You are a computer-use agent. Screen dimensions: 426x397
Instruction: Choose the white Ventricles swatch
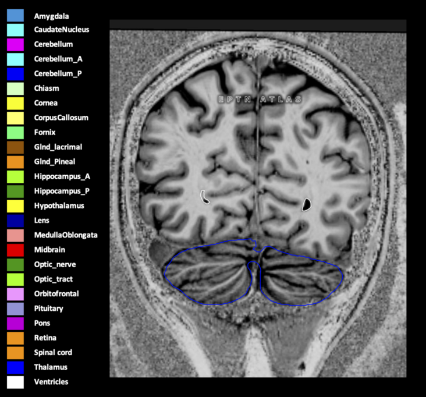point(15,382)
